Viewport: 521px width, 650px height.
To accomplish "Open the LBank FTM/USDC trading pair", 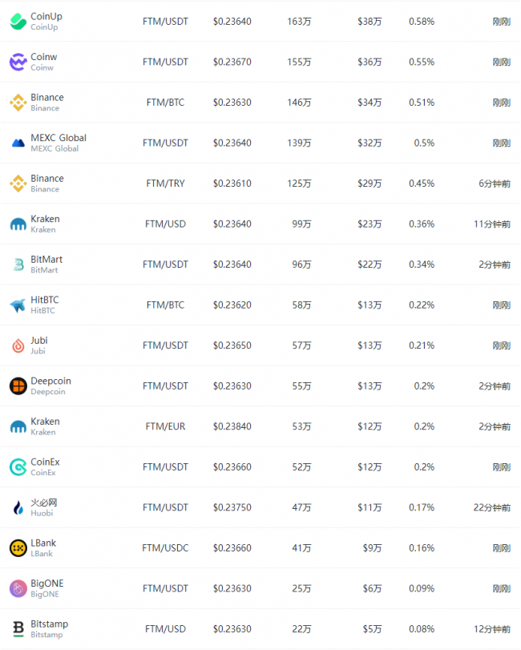I will tap(165, 548).
